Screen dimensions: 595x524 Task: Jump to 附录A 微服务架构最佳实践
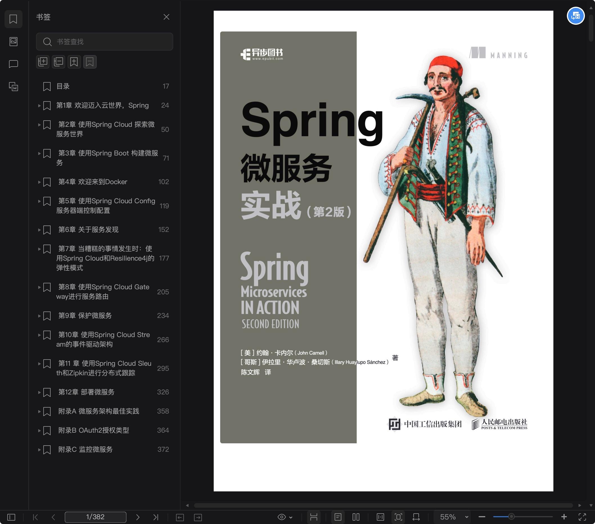(99, 411)
